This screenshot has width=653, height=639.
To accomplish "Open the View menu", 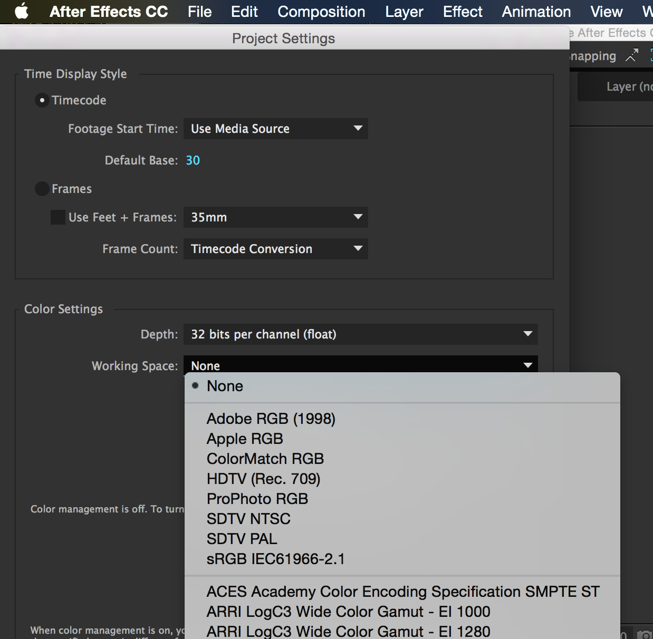I will point(607,12).
